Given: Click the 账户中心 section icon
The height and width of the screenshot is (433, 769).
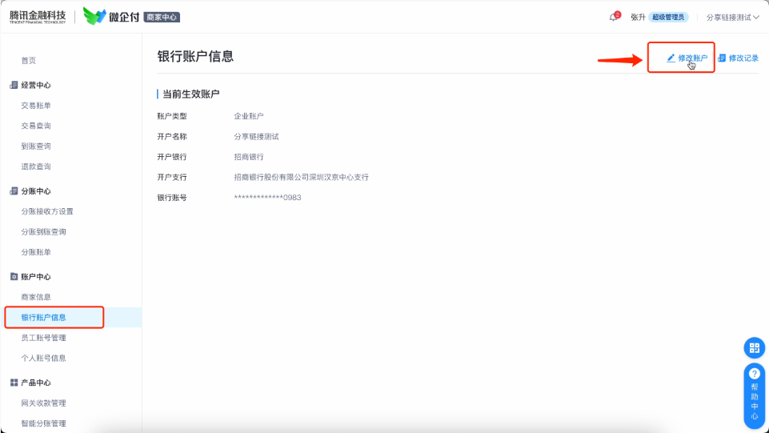Looking at the screenshot, I should 14,277.
